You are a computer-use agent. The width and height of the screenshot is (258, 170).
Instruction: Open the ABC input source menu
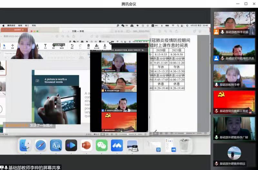pyautogui.click(x=155, y=26)
